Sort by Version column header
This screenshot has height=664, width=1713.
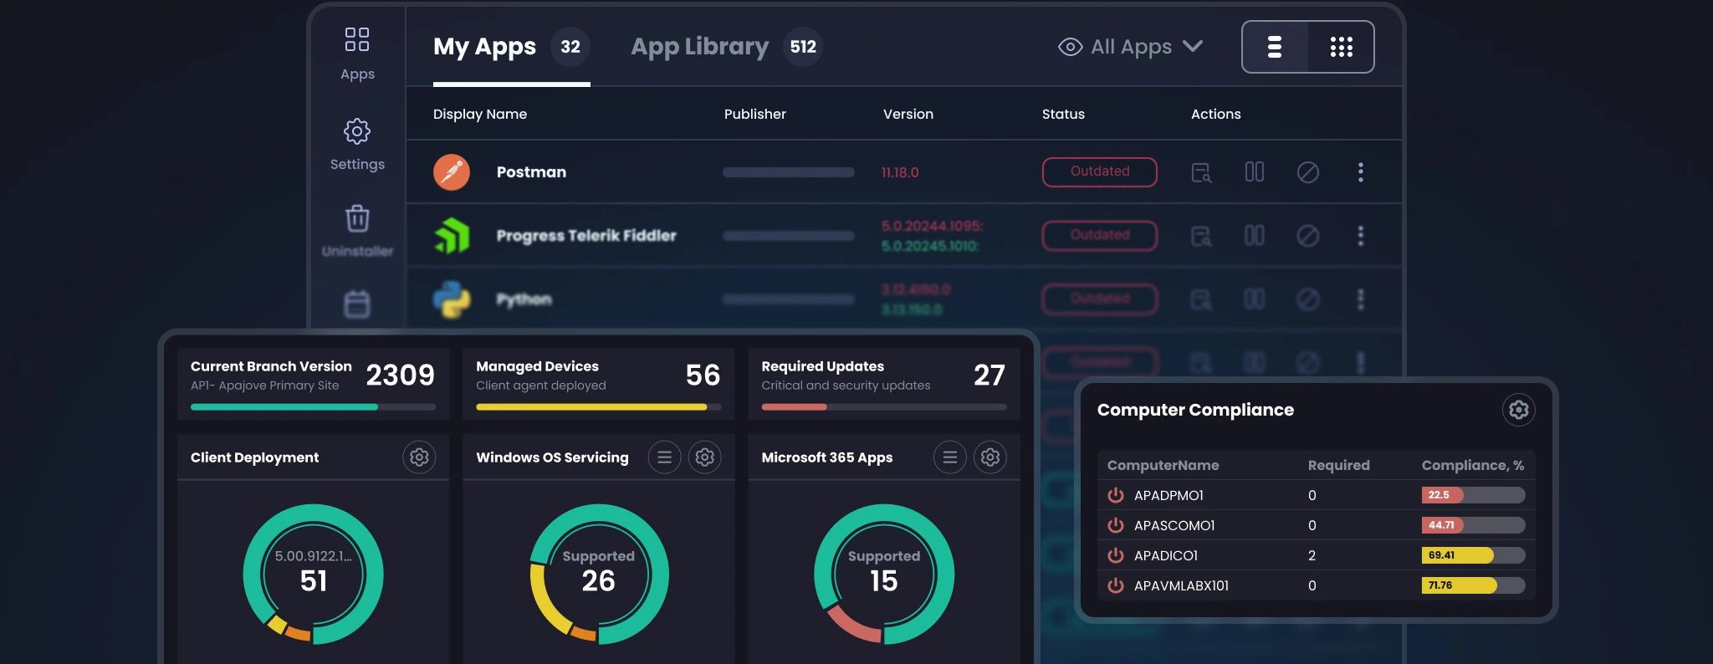pyautogui.click(x=908, y=114)
